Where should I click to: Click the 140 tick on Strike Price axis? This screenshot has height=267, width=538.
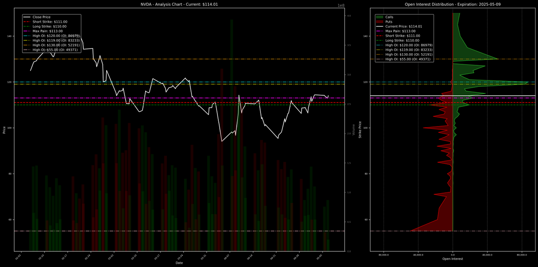click(x=366, y=36)
